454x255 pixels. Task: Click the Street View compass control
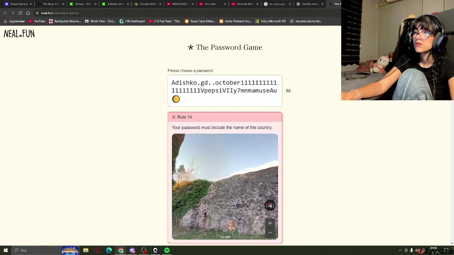270,205
